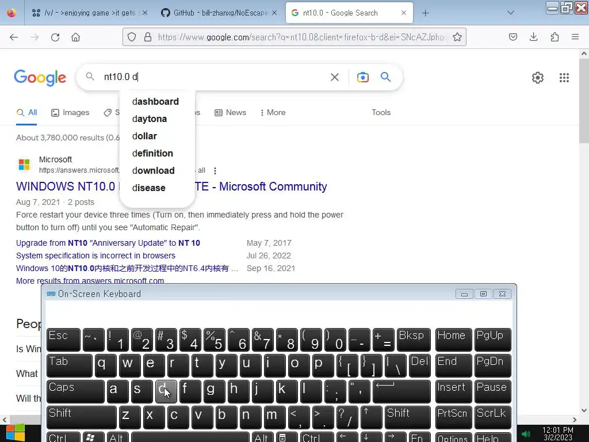Screen dimensions: 589x442
Task: Open the Tools search options
Action: click(381, 112)
